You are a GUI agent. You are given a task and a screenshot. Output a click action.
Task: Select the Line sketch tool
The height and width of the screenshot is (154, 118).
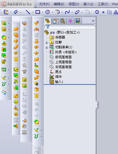(x=28, y=12)
